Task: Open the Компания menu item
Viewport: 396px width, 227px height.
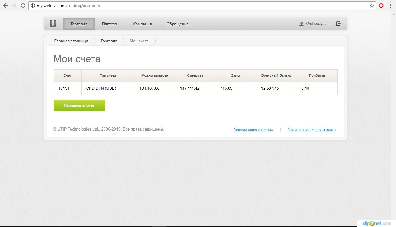Action: point(142,24)
